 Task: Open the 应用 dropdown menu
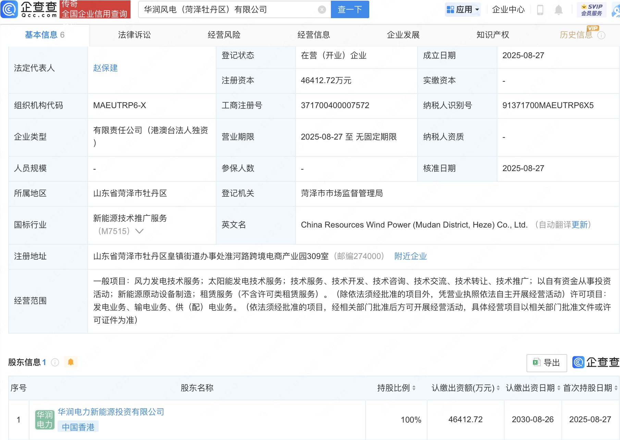(x=463, y=10)
